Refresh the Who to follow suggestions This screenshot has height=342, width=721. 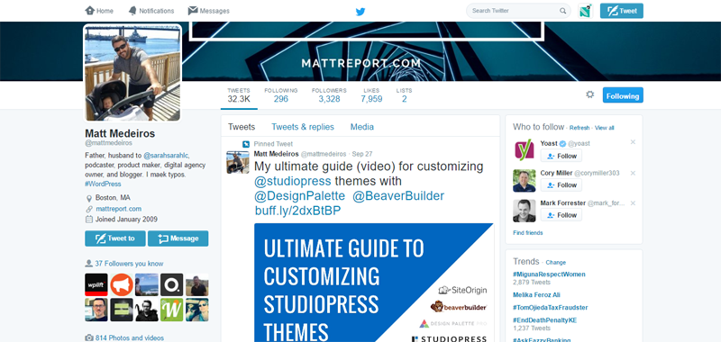(x=580, y=128)
